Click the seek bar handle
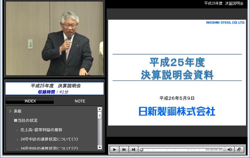Viewport: 250px width, 158px height. pyautogui.click(x=142, y=150)
